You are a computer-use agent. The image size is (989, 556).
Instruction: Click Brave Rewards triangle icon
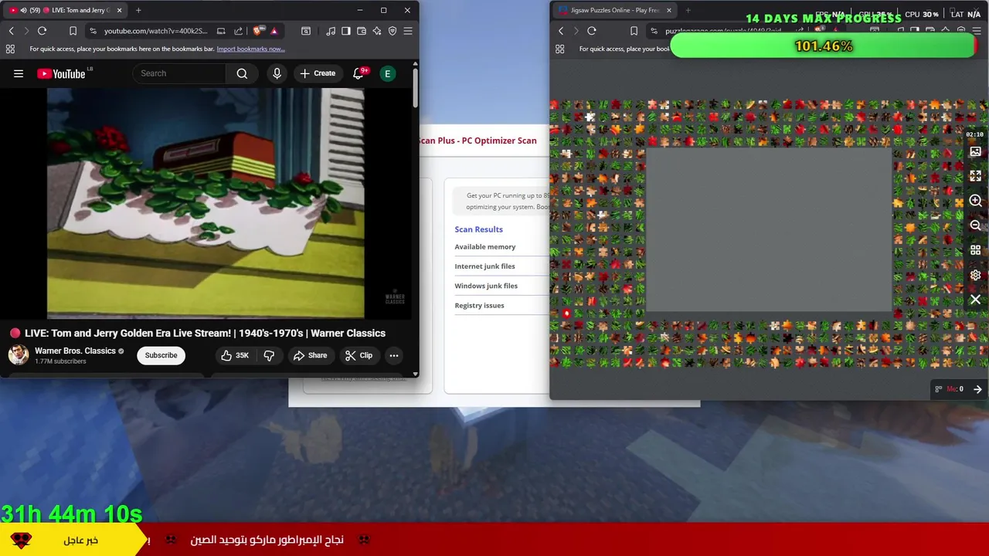pos(274,31)
